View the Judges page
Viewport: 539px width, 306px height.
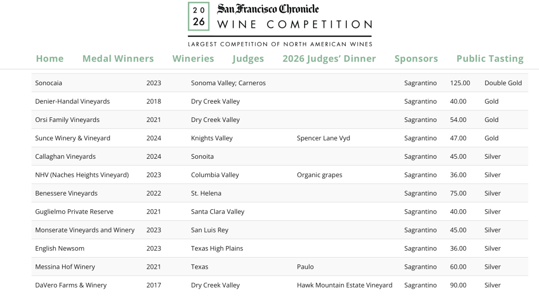[248, 58]
